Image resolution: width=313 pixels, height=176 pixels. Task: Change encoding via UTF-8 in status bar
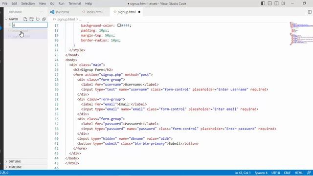coord(276,173)
